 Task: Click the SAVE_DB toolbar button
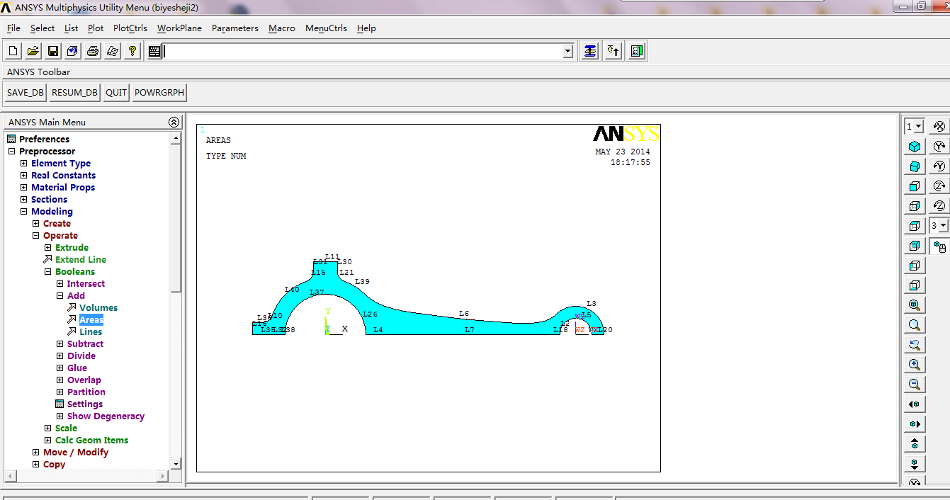click(25, 93)
